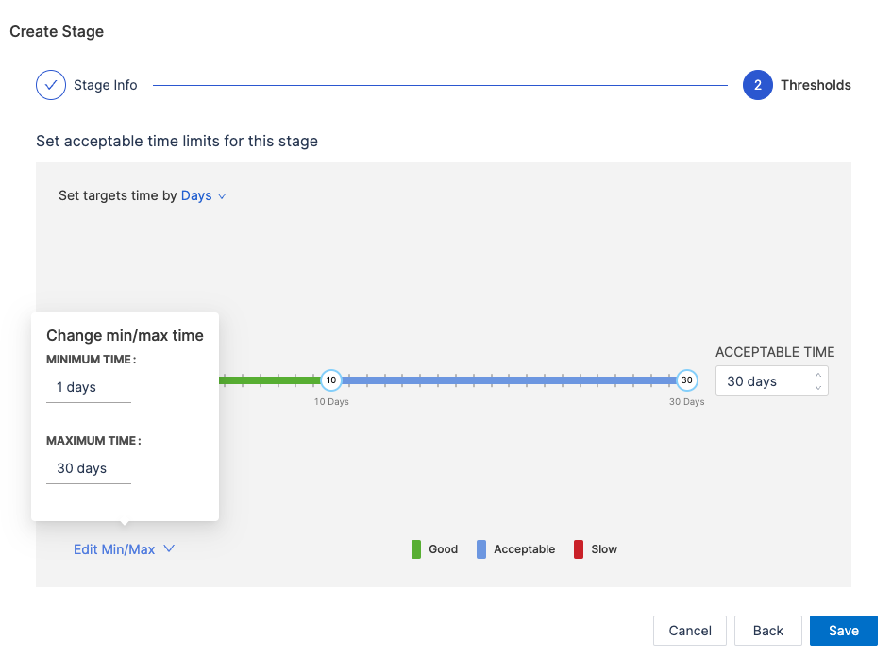
Task: Click the Cancel button
Action: tap(690, 631)
